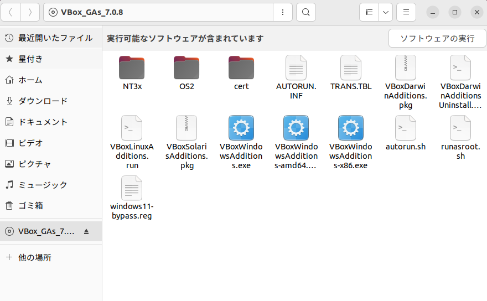Open ドキュメント in the sidebar
Screen dimensions: 487x301
51,122
